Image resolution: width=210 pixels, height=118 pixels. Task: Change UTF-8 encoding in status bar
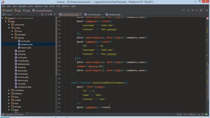point(193,114)
